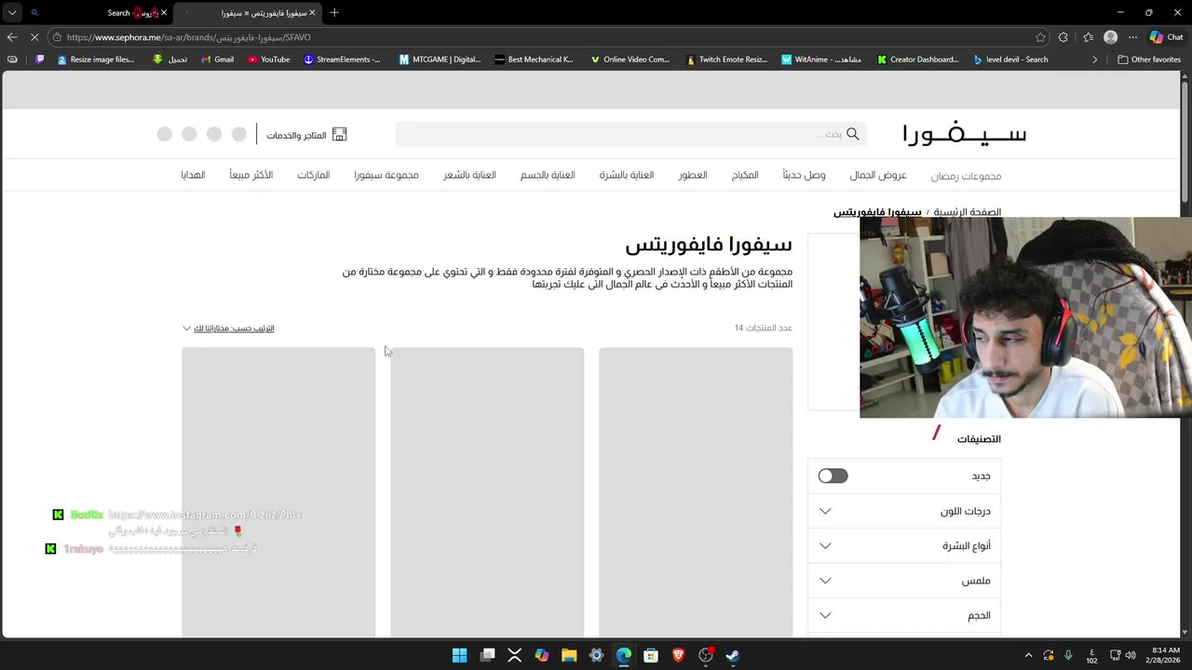Expand الحجم filter
This screenshot has width=1192, height=670.
904,615
